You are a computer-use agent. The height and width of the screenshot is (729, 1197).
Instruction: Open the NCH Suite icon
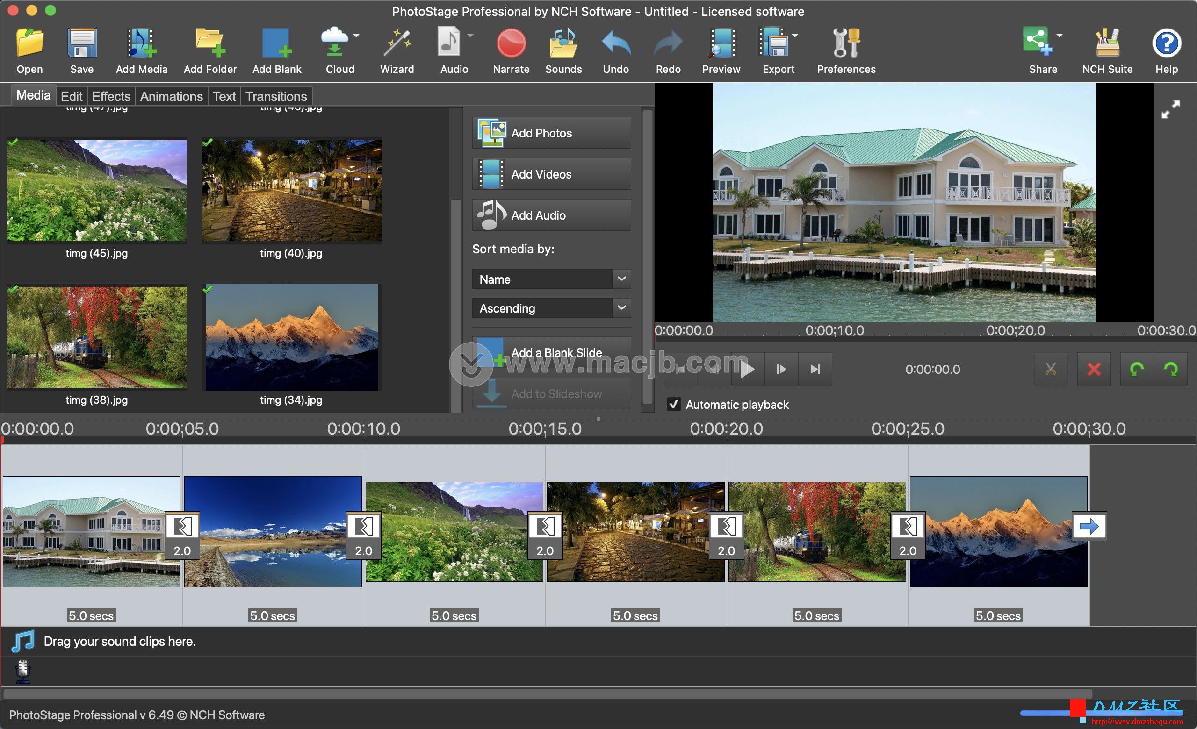(x=1107, y=43)
